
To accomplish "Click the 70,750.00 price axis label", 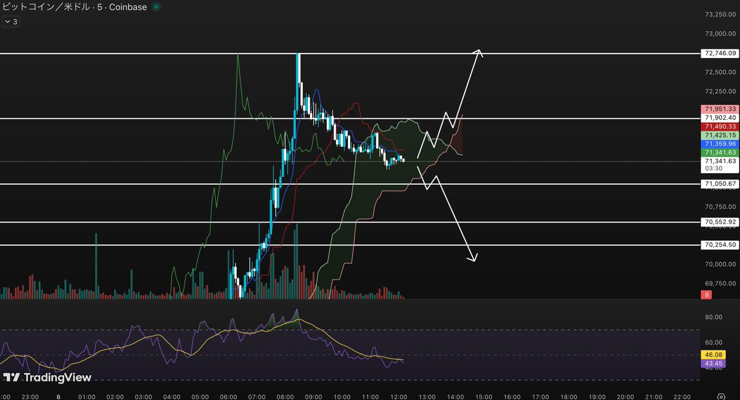I will (x=721, y=206).
